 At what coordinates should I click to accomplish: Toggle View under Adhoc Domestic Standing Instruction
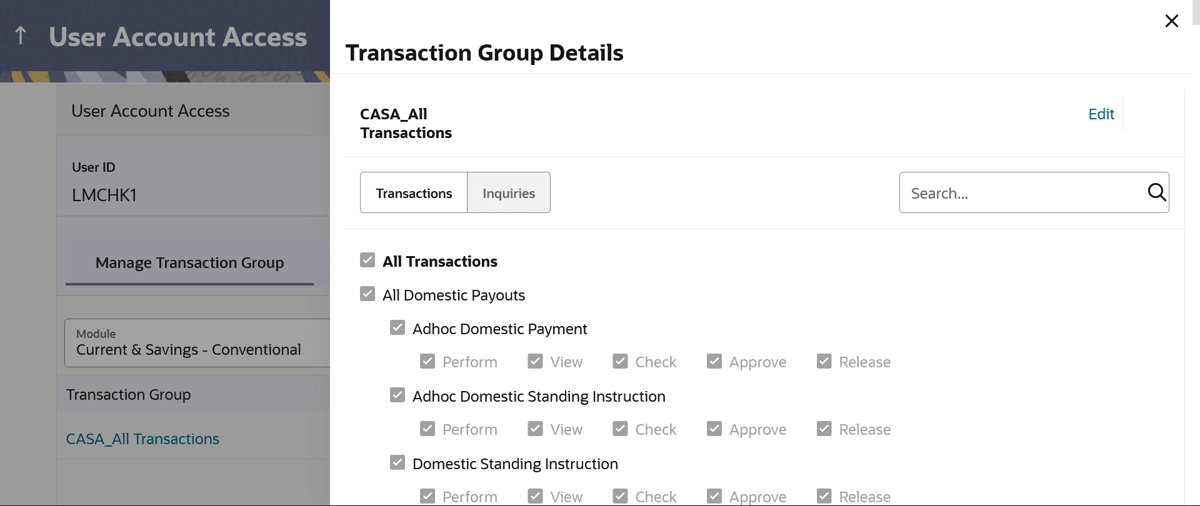click(x=535, y=429)
